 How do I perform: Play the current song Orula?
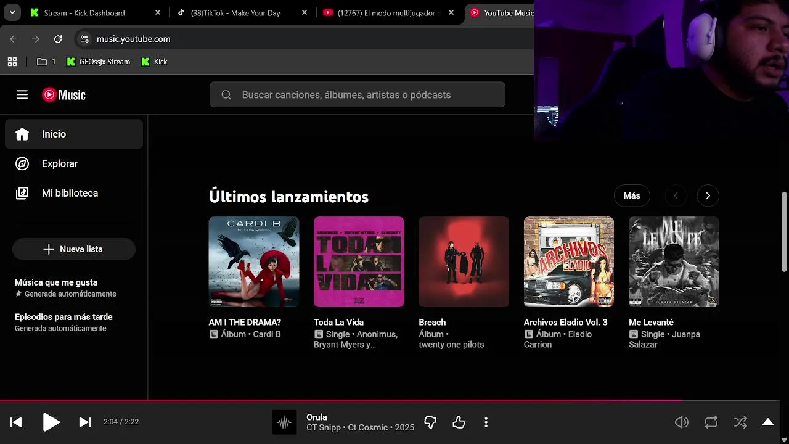coord(51,422)
